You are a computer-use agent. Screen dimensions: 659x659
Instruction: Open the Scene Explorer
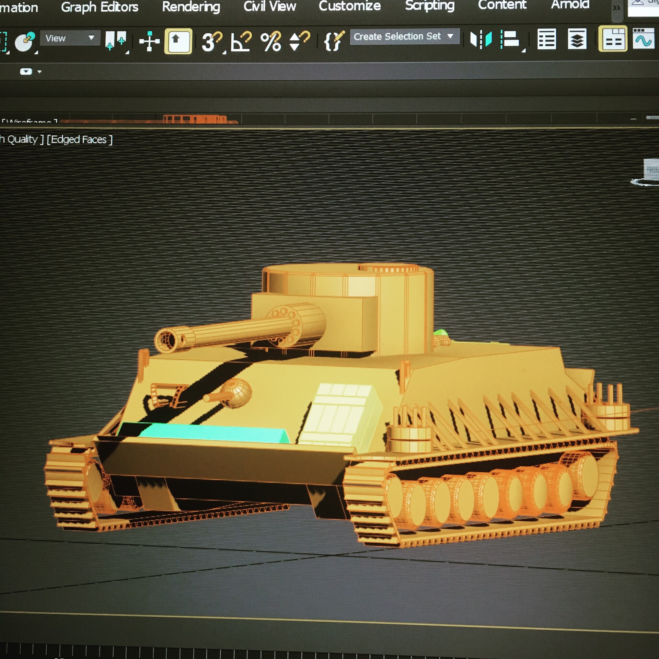(546, 39)
